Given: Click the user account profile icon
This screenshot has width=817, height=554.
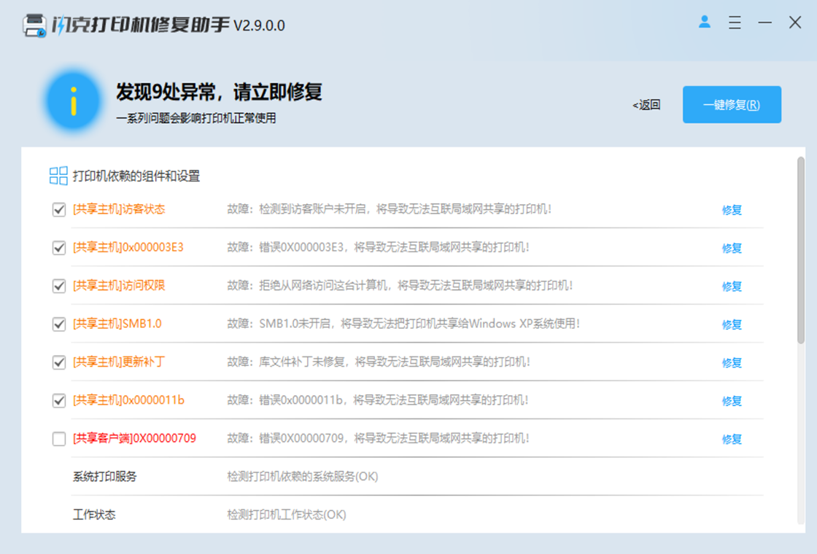Looking at the screenshot, I should (705, 23).
